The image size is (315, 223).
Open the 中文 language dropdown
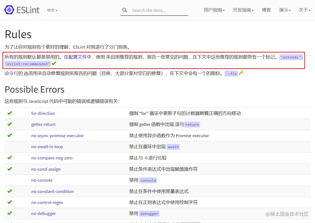(x=52, y=10)
